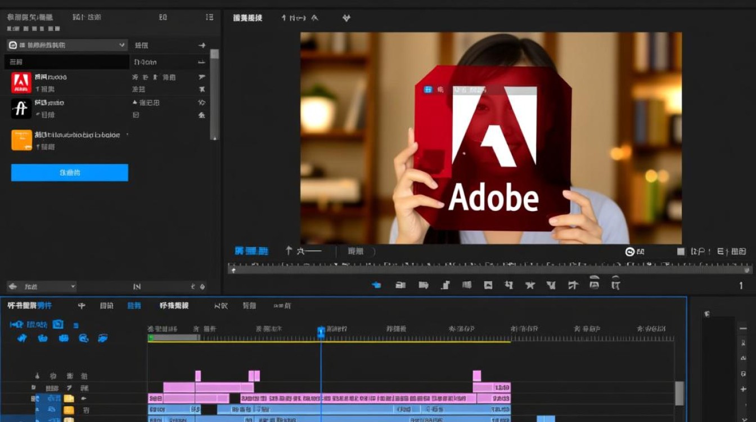Click the arrow icon right of the left panel dropdown row
Viewport: 756px width, 422px height.
tap(202, 45)
